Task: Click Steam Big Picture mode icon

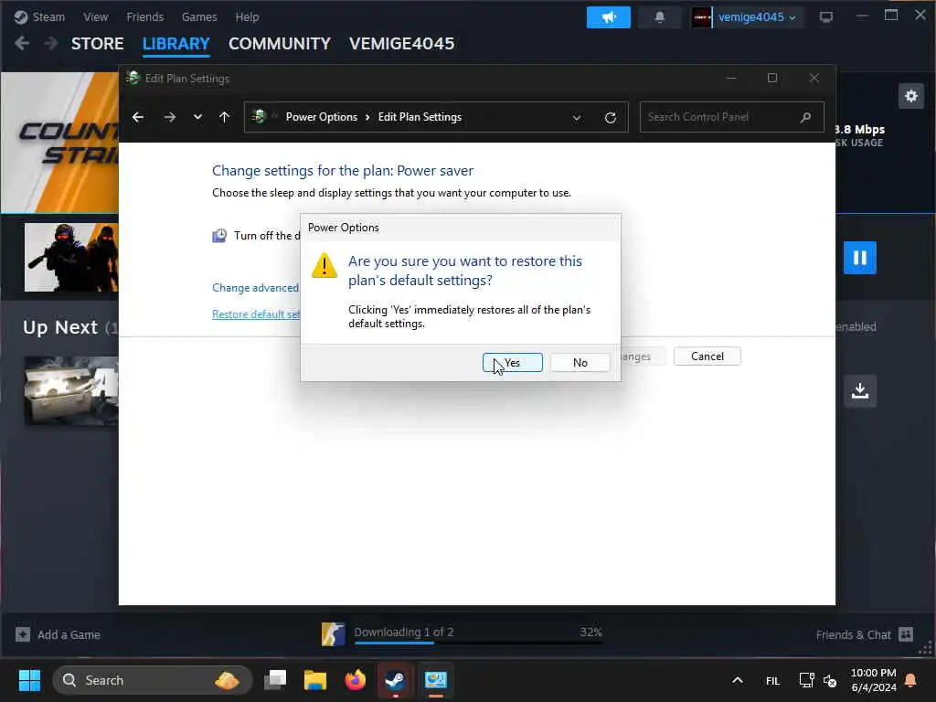Action: pos(826,16)
